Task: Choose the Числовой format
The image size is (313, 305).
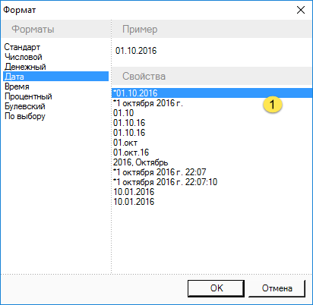Action: click(24, 57)
